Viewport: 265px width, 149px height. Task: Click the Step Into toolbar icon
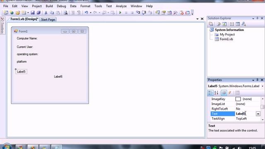(138, 13)
